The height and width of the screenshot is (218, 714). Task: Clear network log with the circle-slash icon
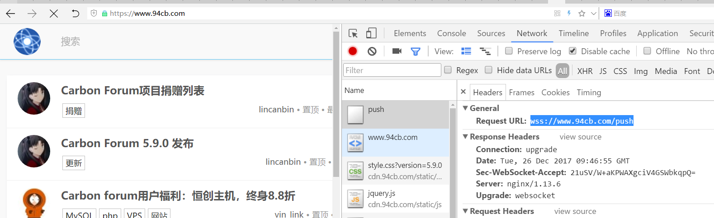[x=372, y=51]
